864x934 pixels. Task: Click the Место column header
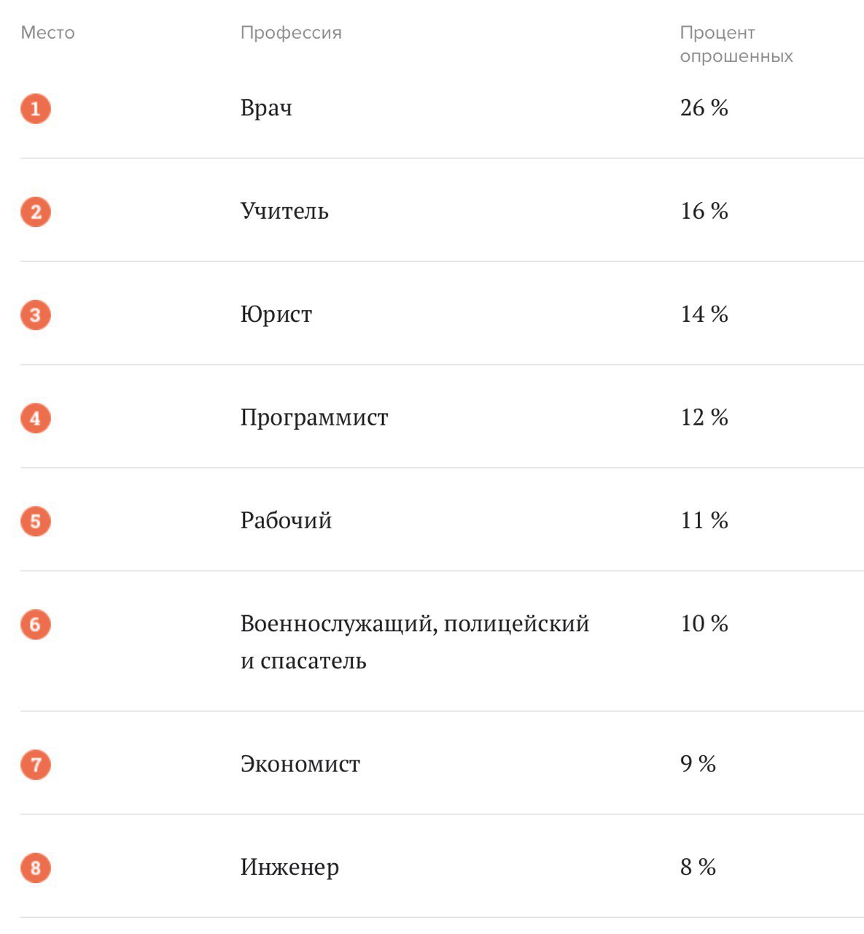(x=47, y=33)
